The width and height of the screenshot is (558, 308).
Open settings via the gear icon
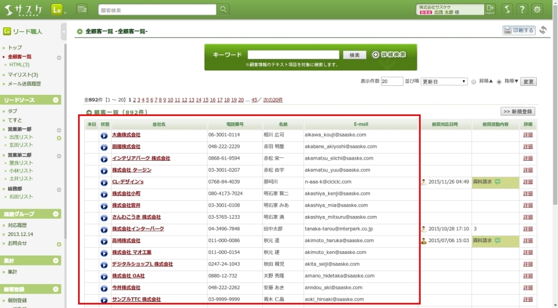(x=537, y=9)
